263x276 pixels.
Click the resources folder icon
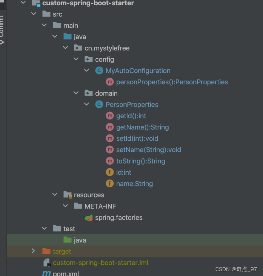68,195
